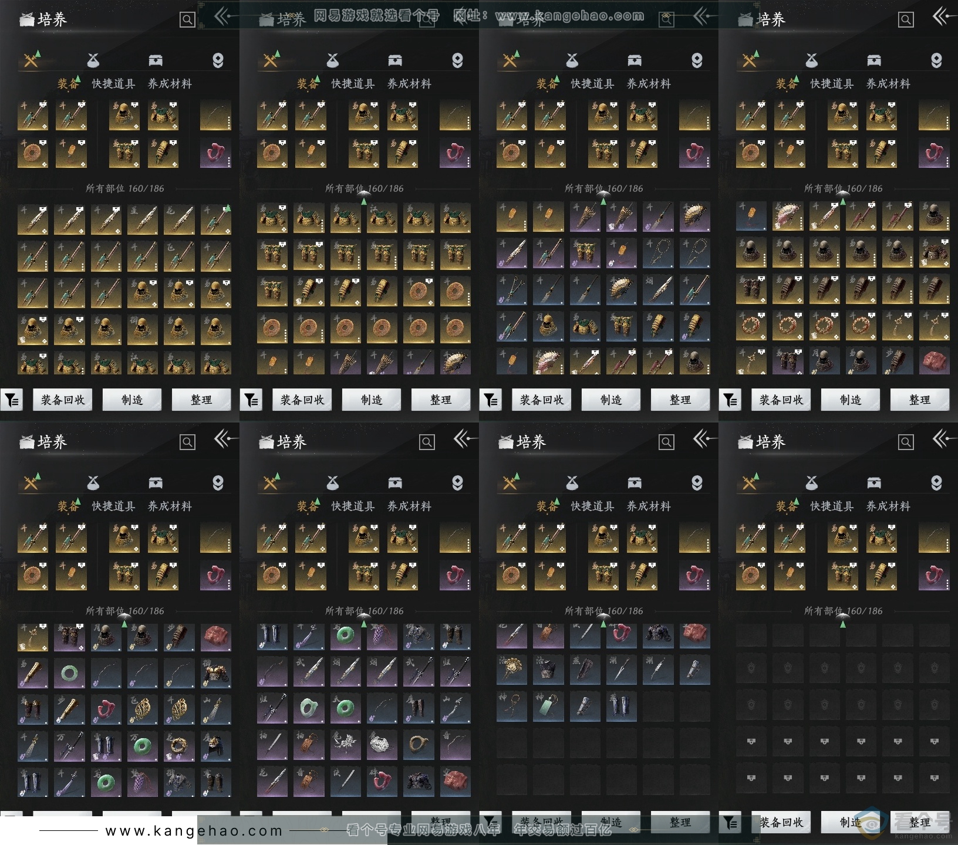This screenshot has width=958, height=845.
Task: Click 装备回收 button in the eighth panel
Action: 781,822
